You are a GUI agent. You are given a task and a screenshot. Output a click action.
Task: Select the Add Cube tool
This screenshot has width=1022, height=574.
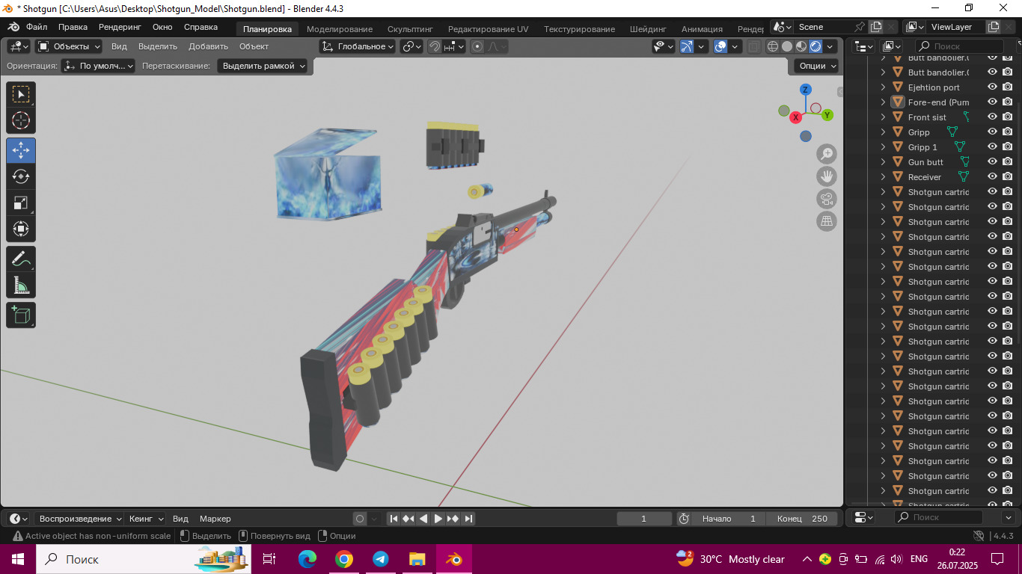pyautogui.click(x=21, y=315)
